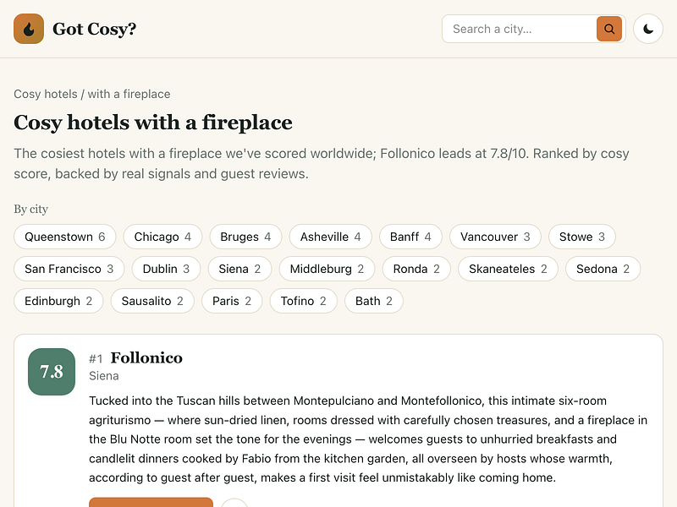Click the Got Cosy flame logo icon
This screenshot has width=677, height=507.
tap(29, 29)
